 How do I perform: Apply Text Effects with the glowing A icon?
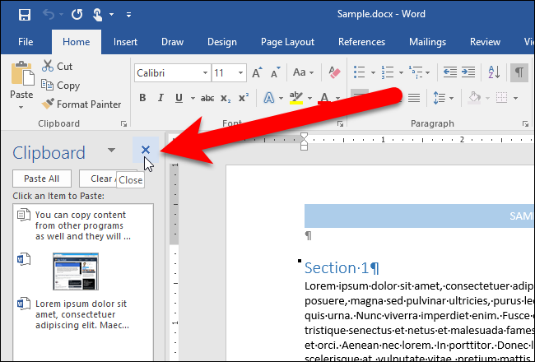(x=269, y=98)
